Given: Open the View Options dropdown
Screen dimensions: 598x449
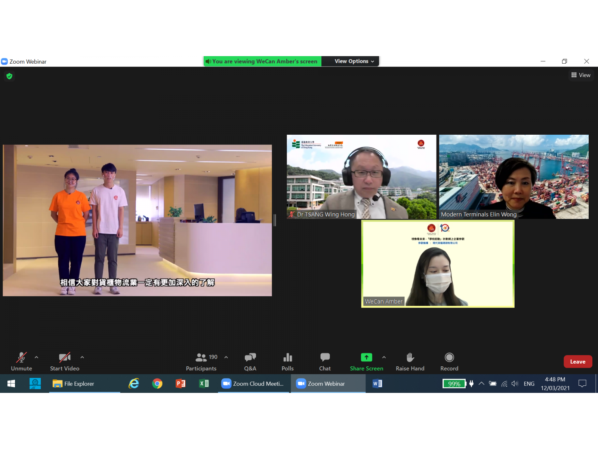Looking at the screenshot, I should (x=354, y=61).
